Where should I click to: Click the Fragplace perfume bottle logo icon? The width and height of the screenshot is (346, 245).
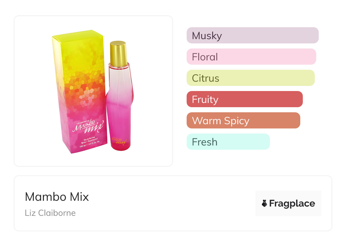[264, 203]
